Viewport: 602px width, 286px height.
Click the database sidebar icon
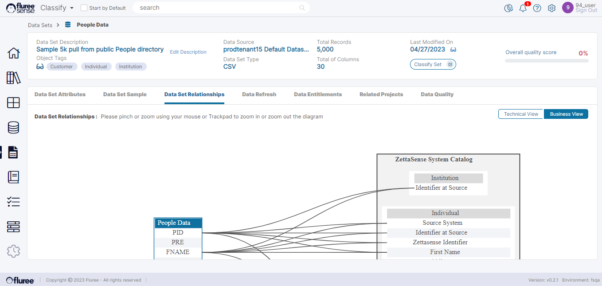click(14, 128)
